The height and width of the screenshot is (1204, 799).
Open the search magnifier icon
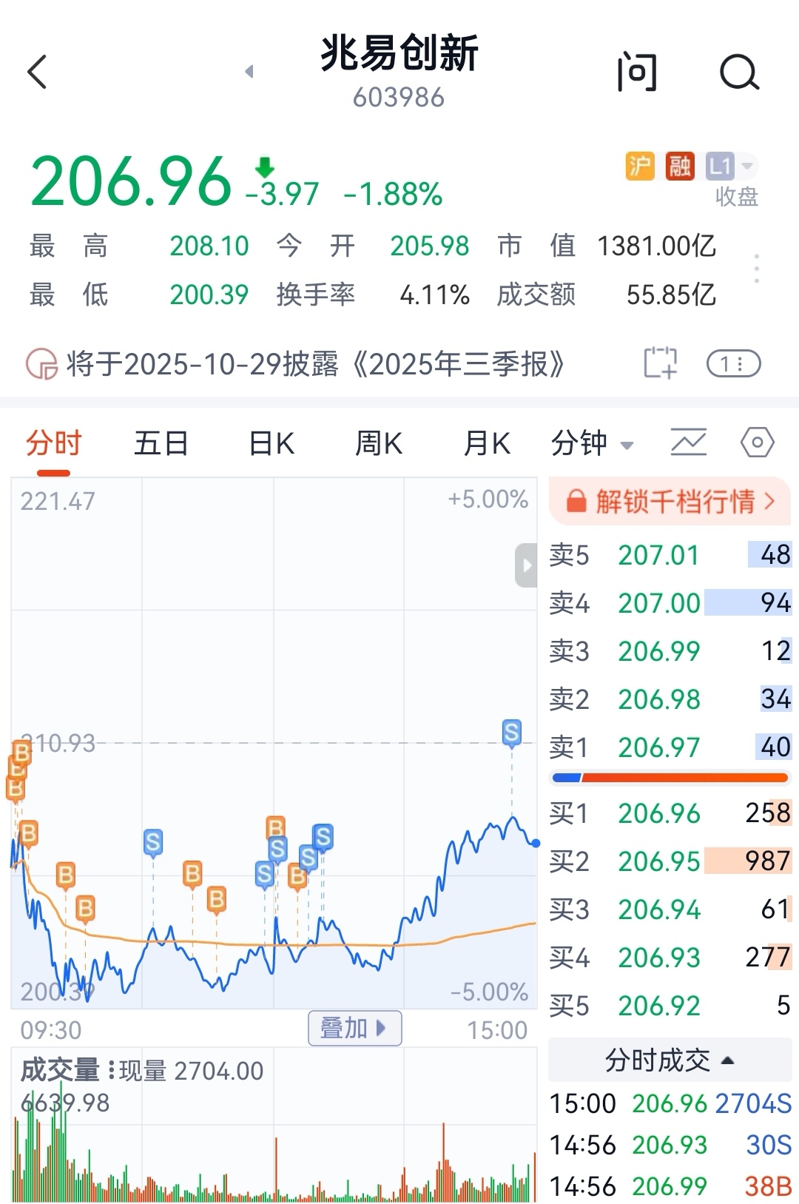pyautogui.click(x=739, y=73)
